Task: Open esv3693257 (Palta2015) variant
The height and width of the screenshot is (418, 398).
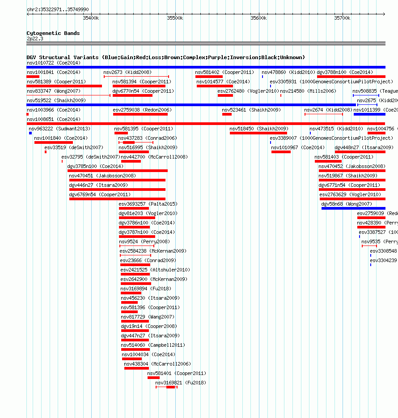Action: (x=148, y=204)
